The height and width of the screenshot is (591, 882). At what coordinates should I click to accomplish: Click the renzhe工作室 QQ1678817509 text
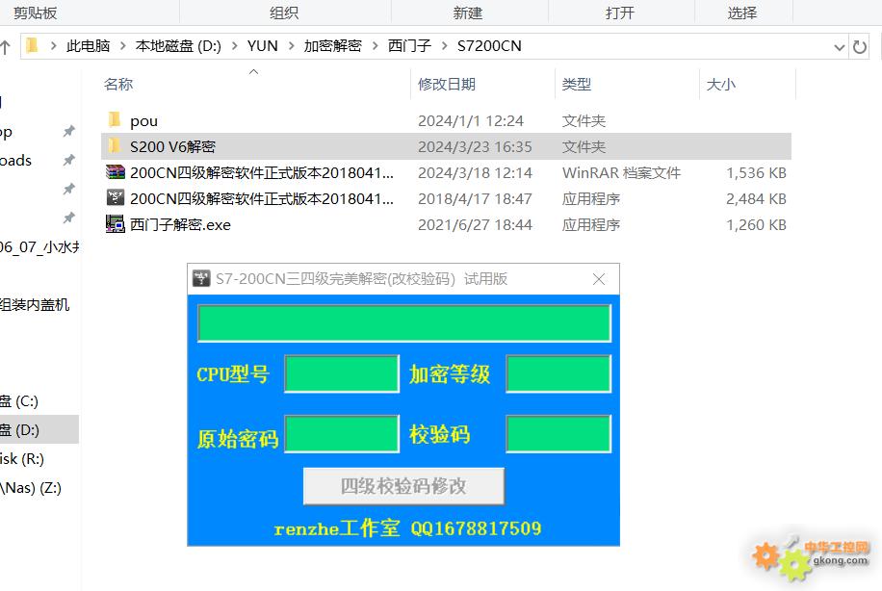pos(407,528)
